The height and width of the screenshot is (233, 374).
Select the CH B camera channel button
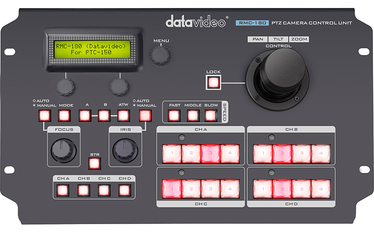coord(84,190)
